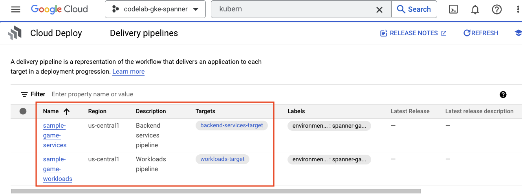Screen dimensions: 522x195
Task: Click the Filter list icon
Action: [24, 94]
